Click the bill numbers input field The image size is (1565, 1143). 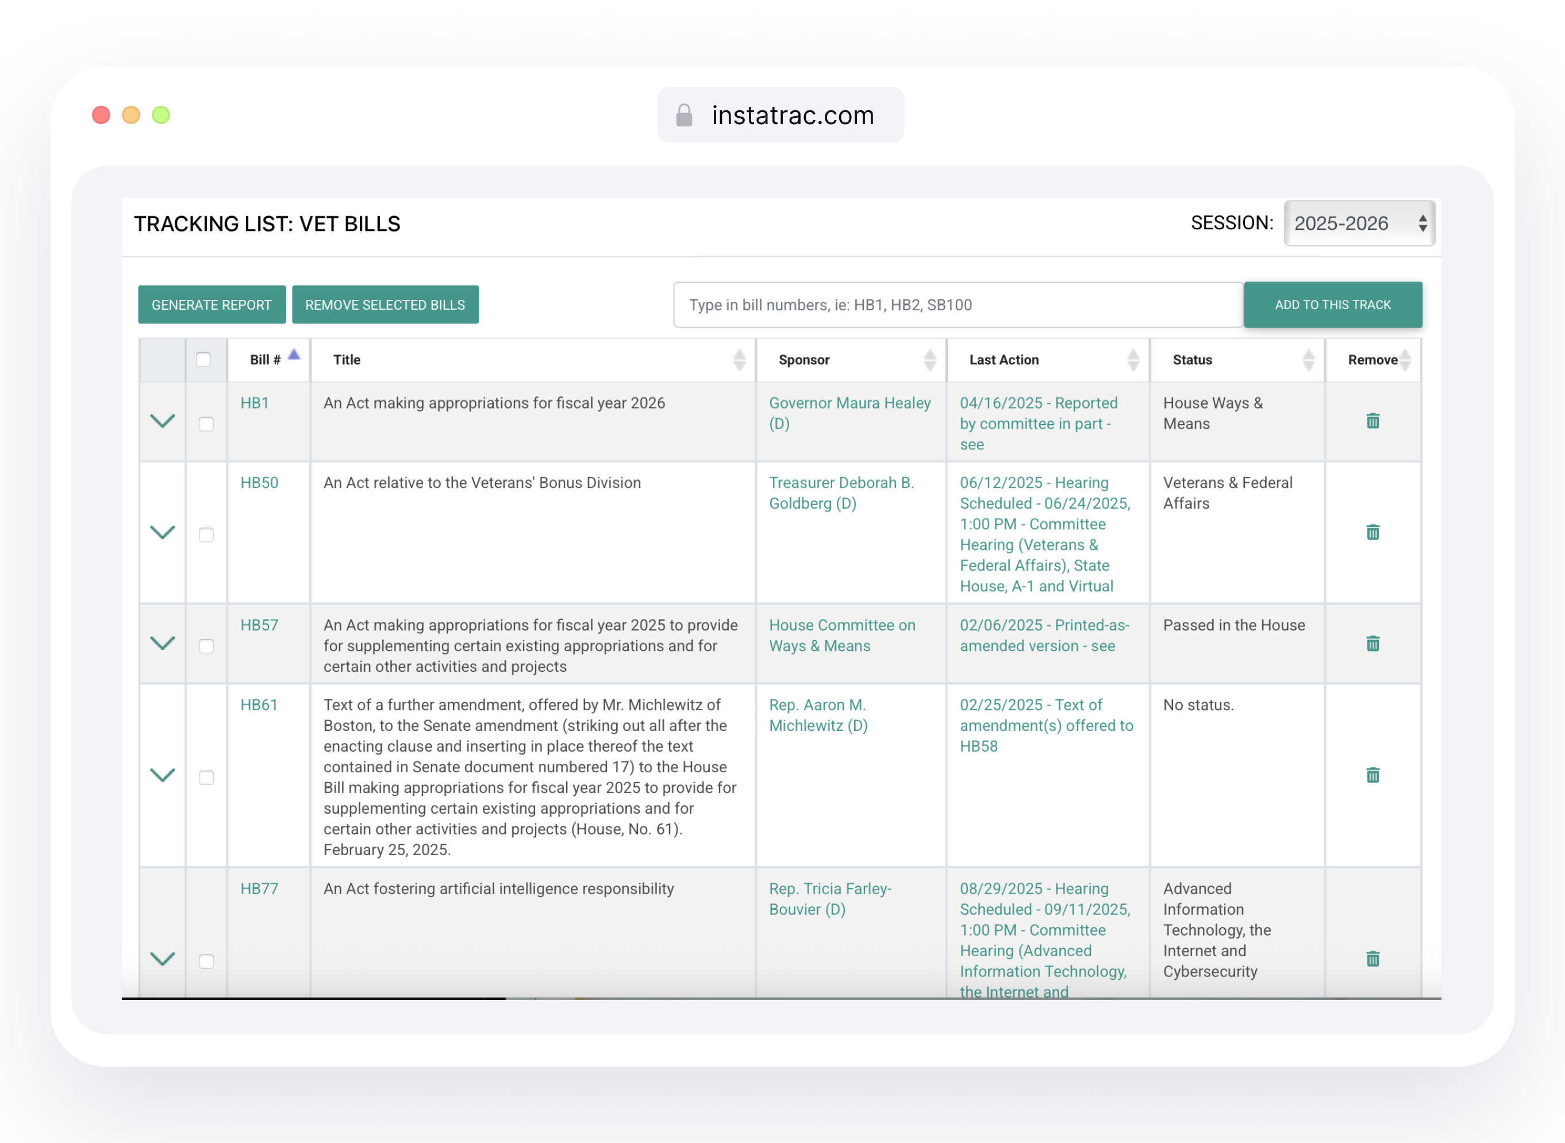tap(958, 305)
